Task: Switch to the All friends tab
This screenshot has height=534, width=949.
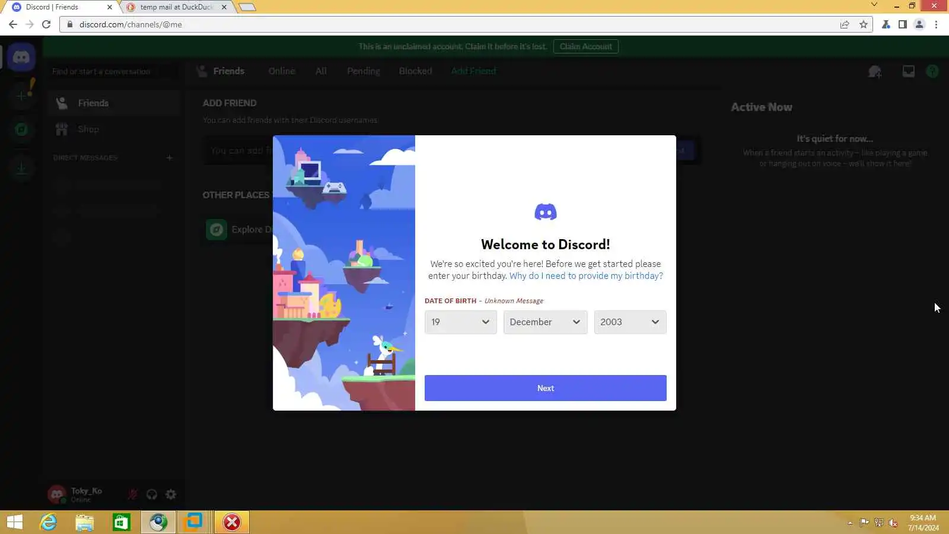Action: (x=321, y=71)
